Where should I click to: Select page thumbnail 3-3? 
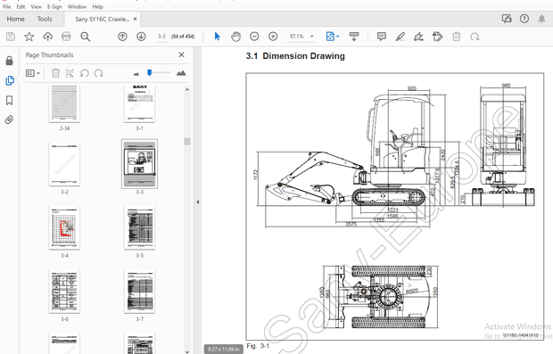[x=140, y=164]
